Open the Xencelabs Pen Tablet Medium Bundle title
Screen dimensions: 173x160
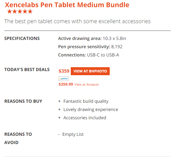[x=67, y=5]
